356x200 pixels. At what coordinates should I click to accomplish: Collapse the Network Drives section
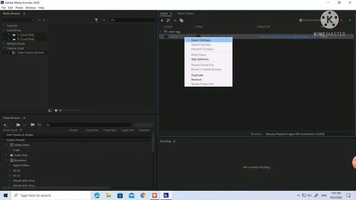tap(4, 43)
